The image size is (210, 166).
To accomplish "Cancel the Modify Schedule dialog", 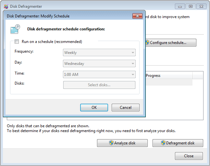I will (126, 108).
